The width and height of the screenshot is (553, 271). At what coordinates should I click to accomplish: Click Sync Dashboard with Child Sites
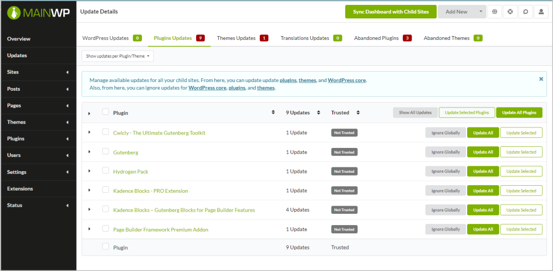(x=390, y=12)
